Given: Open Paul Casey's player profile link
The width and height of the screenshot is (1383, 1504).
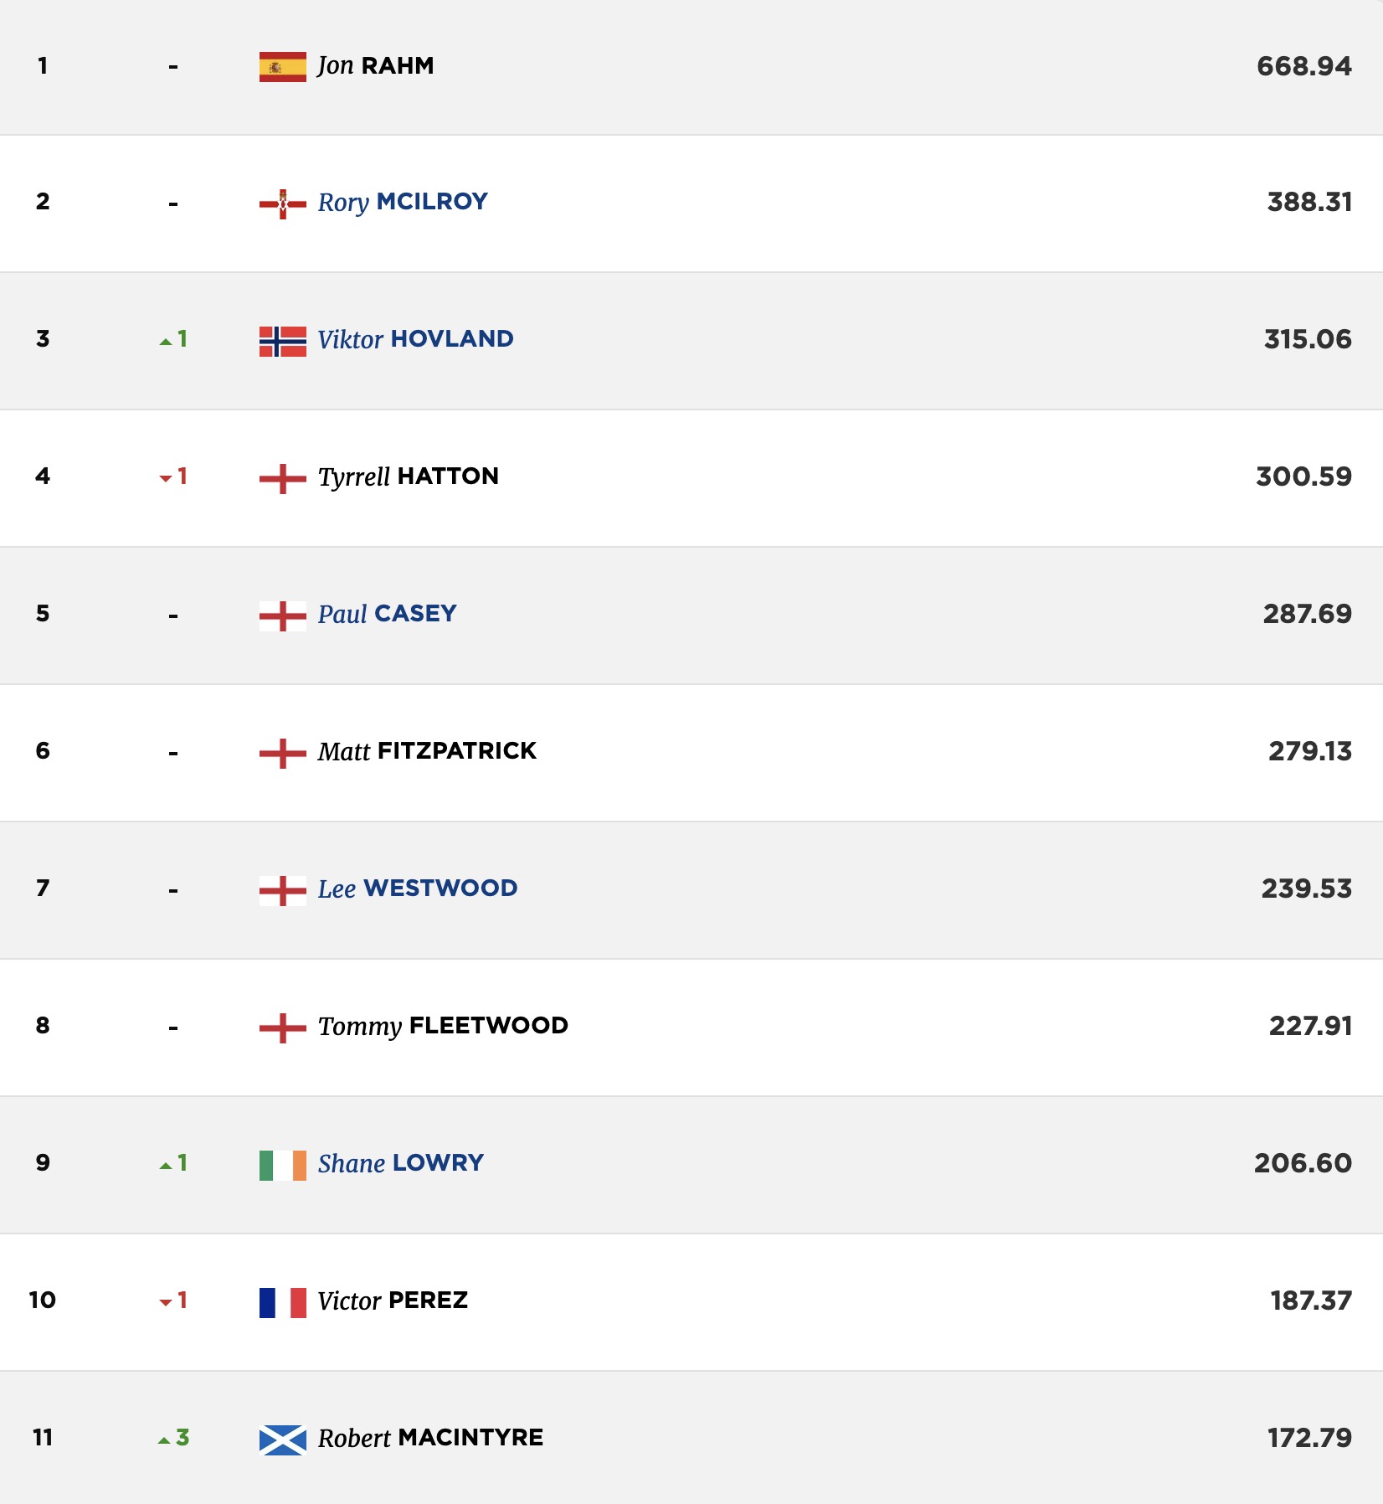Looking at the screenshot, I should 387,614.
